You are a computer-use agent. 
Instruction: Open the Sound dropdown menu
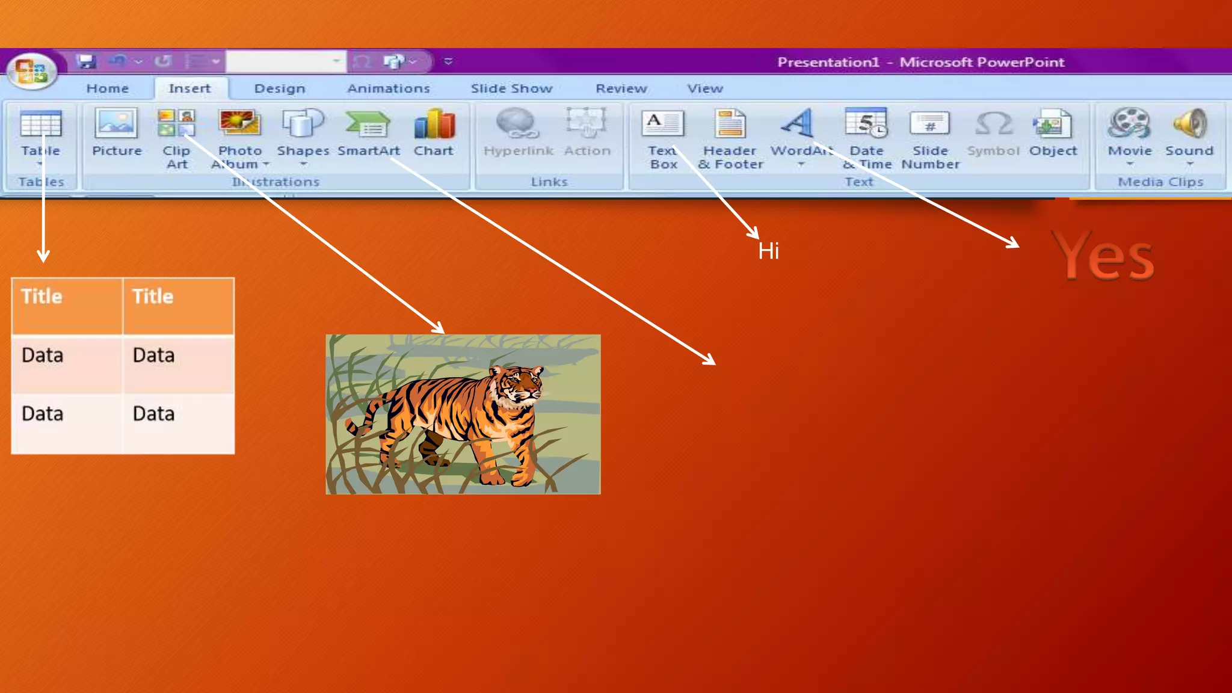[1189, 164]
